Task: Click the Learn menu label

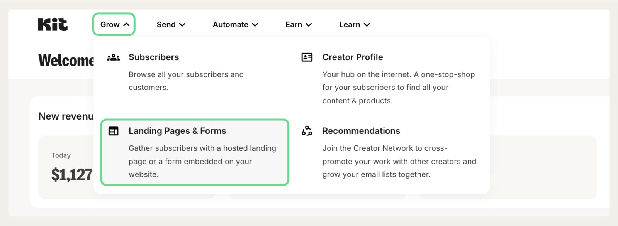Action: tap(349, 25)
